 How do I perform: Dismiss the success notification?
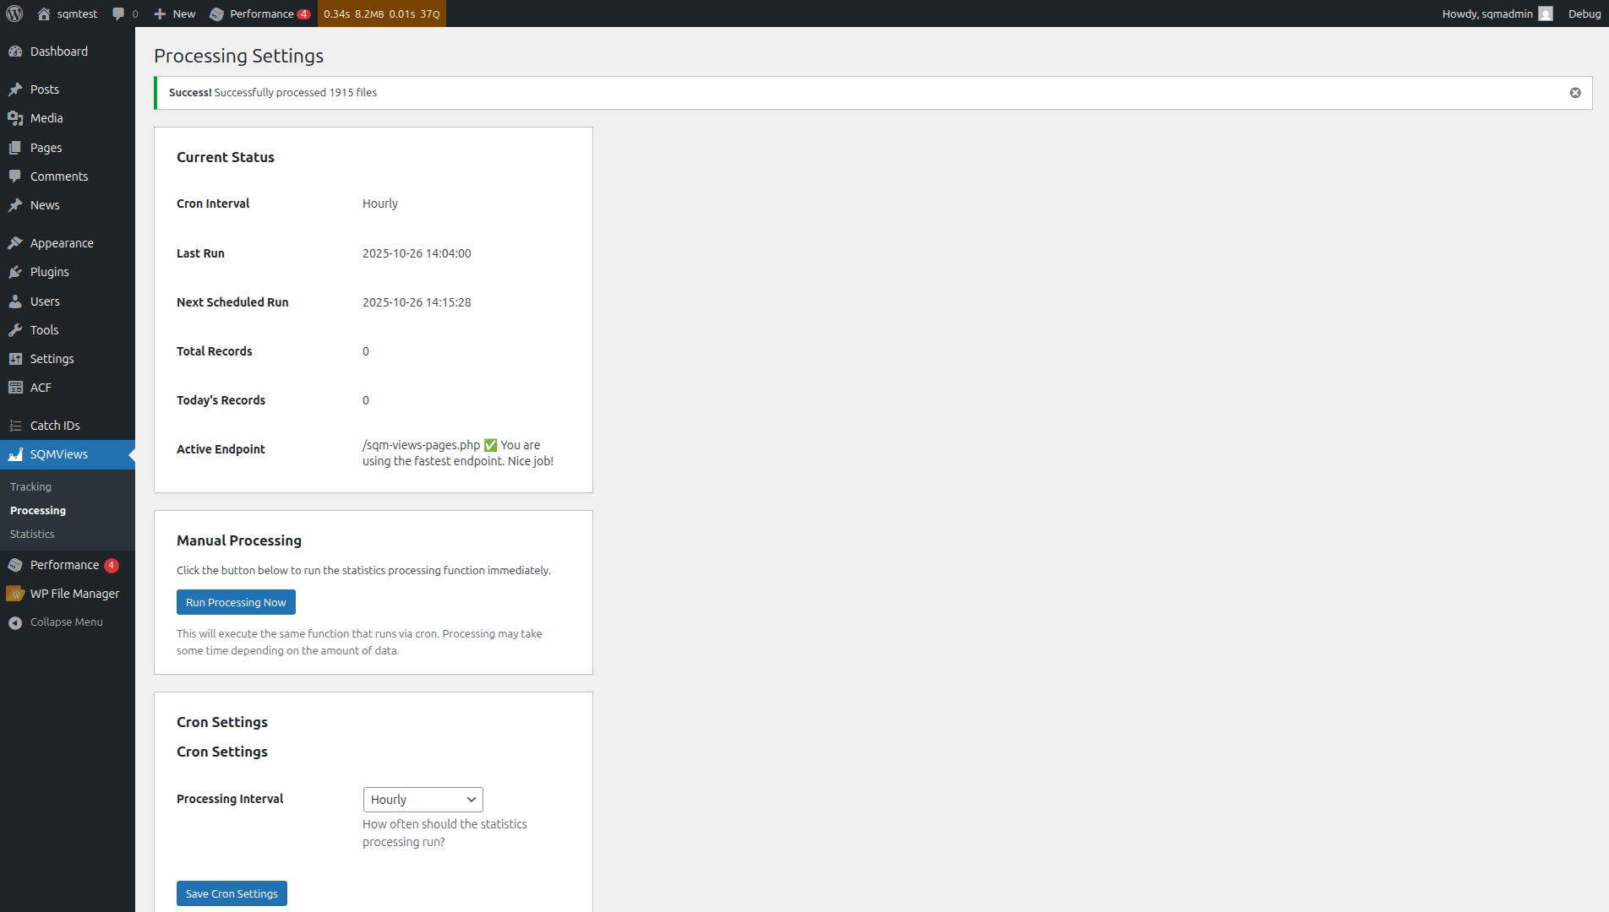coord(1575,92)
